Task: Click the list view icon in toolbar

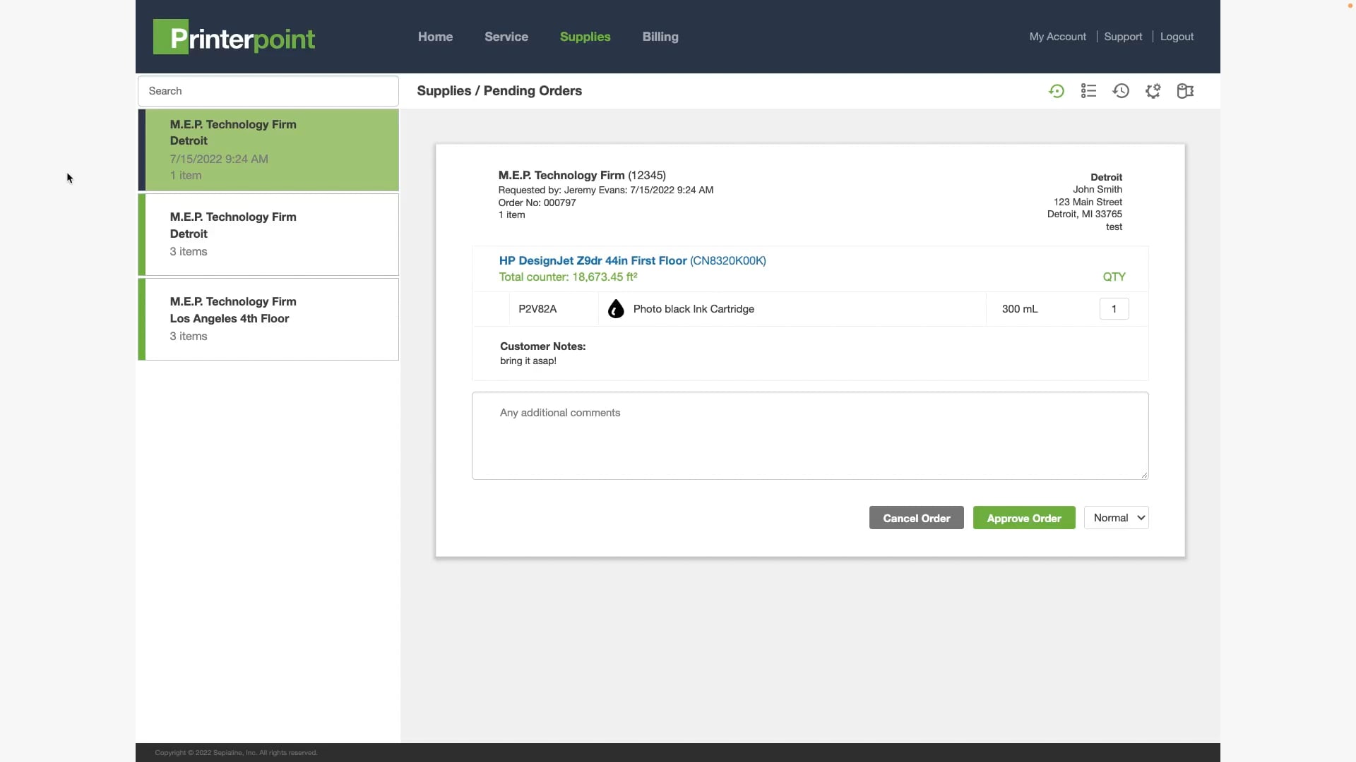Action: [x=1089, y=90]
